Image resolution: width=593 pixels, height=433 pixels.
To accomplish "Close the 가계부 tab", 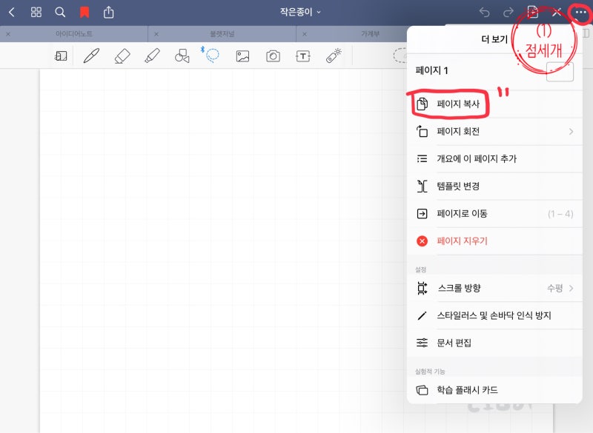I will point(305,34).
